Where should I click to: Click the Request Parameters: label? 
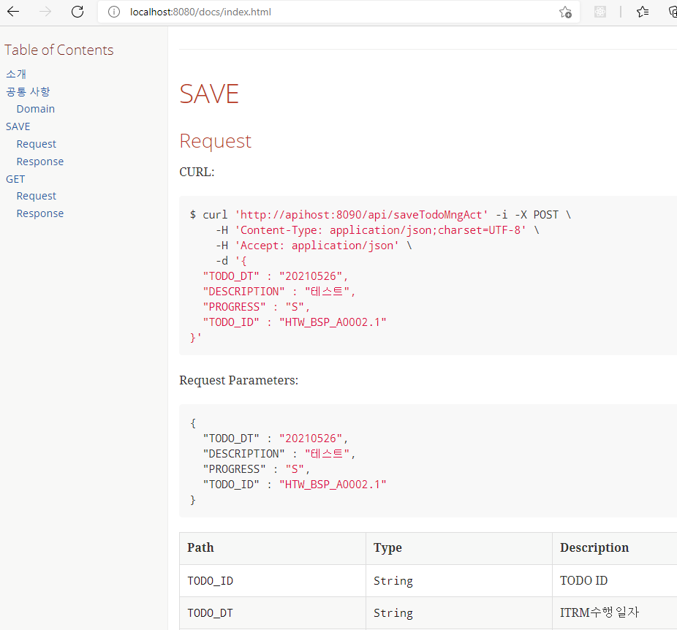tap(239, 380)
